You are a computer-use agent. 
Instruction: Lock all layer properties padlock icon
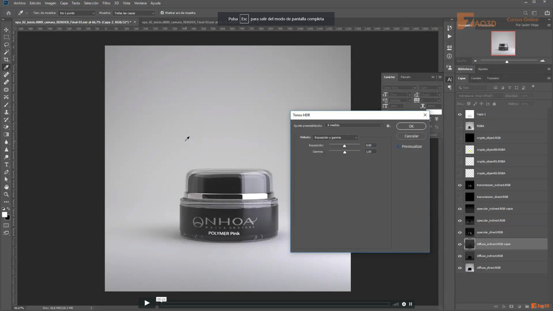(x=494, y=104)
